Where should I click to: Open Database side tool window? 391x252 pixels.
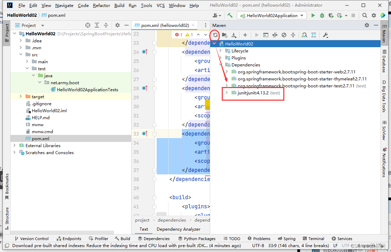pyautogui.click(x=384, y=61)
